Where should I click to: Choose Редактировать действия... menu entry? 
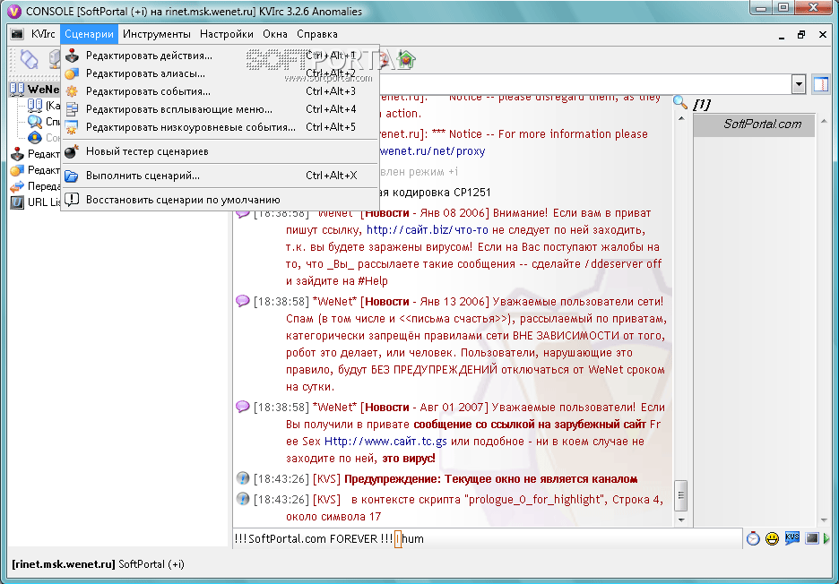220,56
